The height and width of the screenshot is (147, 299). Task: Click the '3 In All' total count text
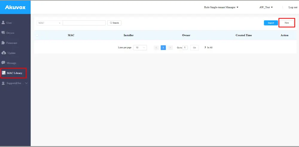click(x=208, y=48)
